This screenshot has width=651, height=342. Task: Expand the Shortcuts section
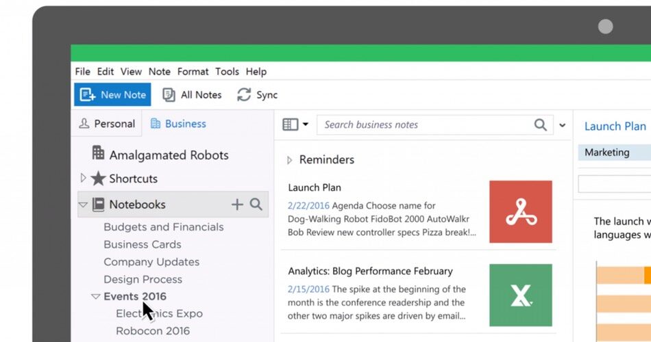[x=83, y=179]
